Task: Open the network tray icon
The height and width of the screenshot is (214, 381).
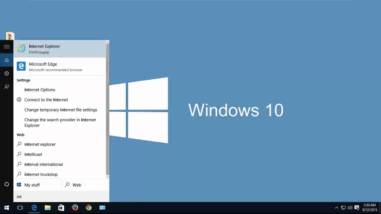Action: pos(343,208)
